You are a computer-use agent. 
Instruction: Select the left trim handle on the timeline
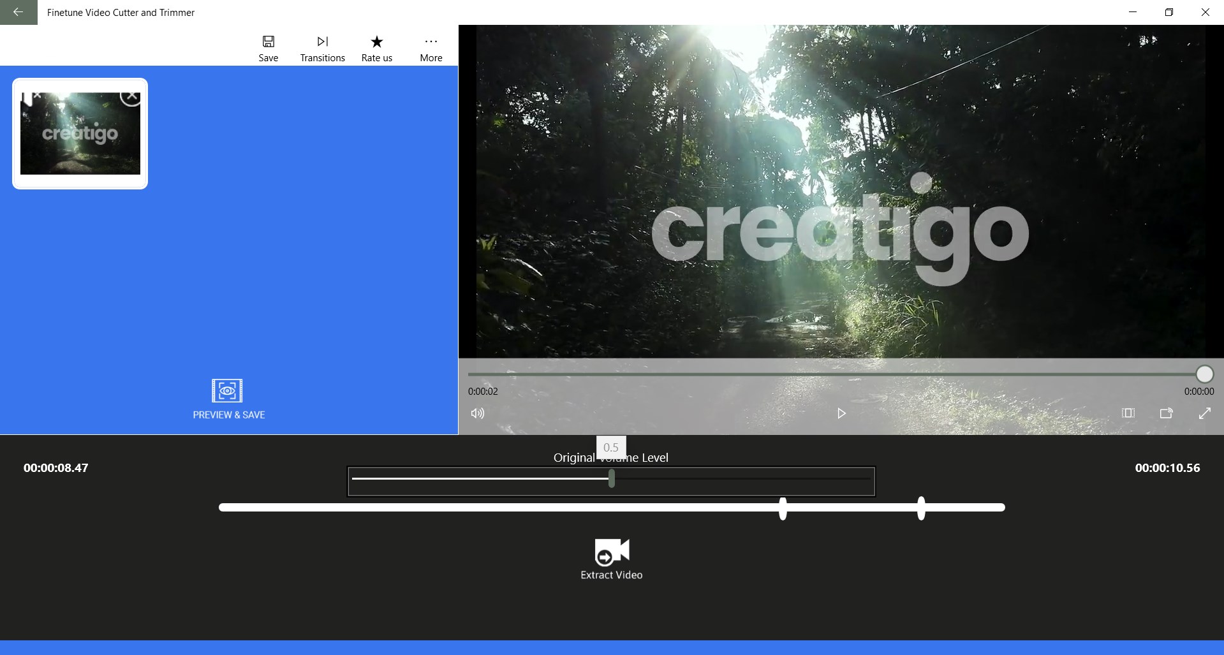coord(783,508)
